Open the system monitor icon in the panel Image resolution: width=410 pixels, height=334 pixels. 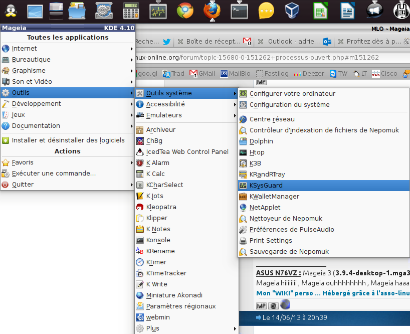(x=158, y=11)
